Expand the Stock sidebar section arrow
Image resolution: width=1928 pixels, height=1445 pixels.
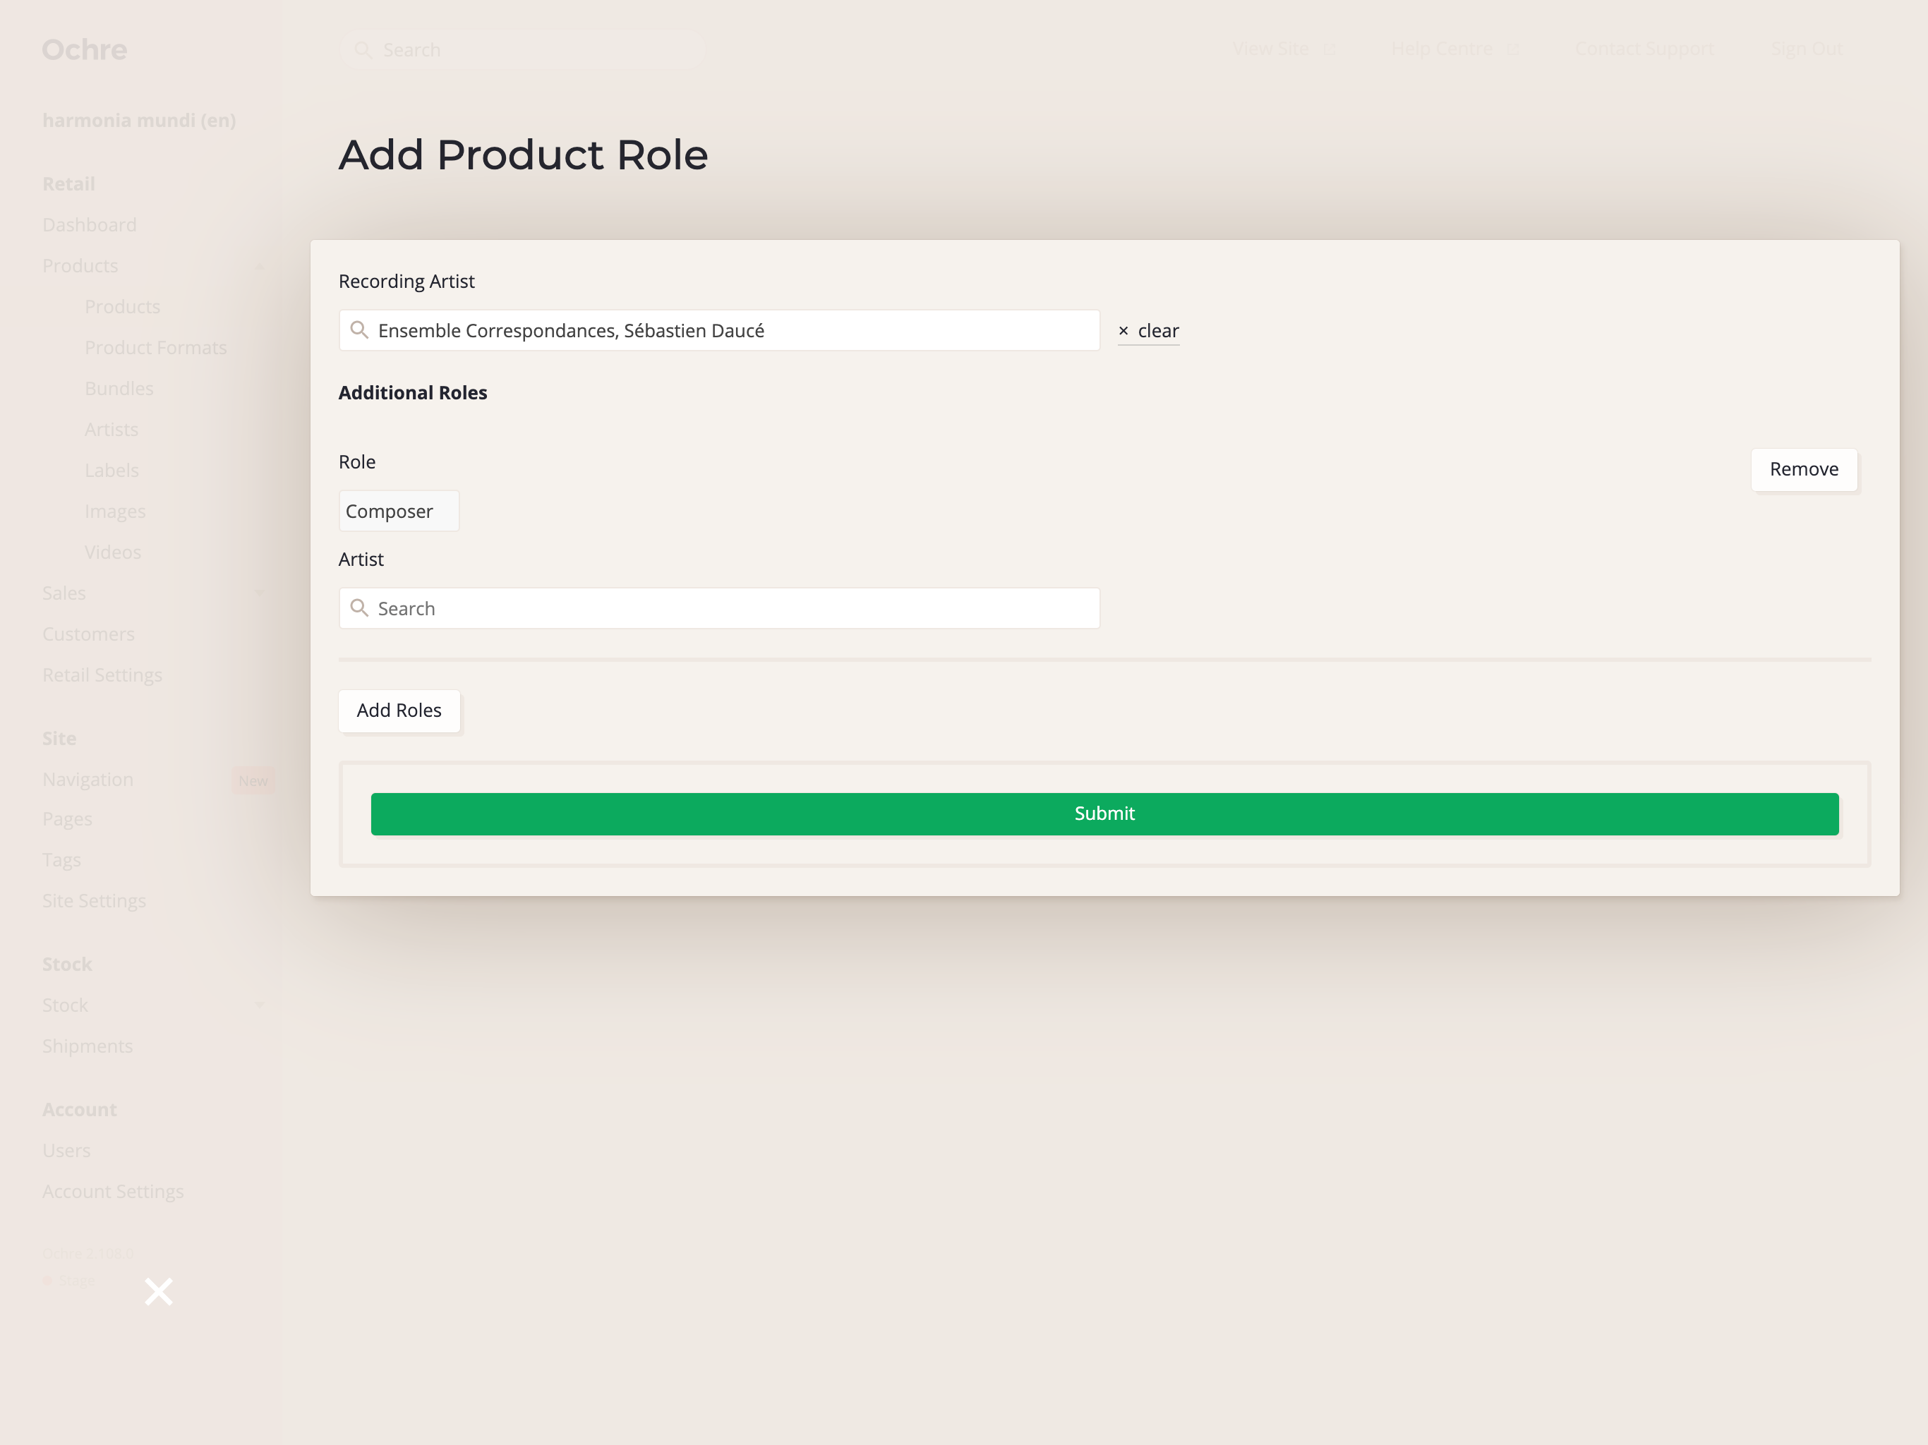[259, 1005]
